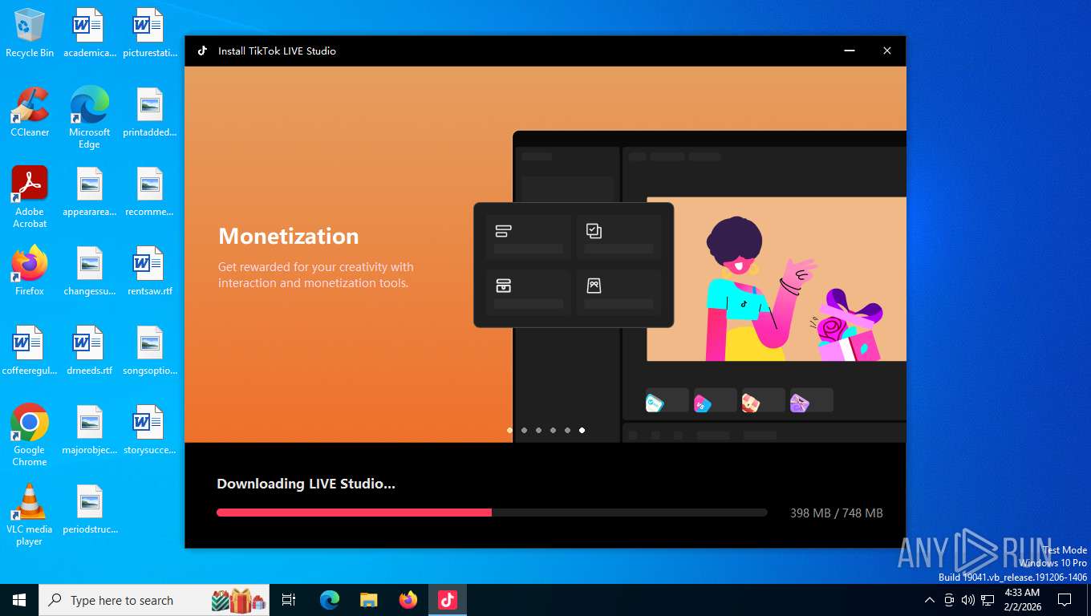The height and width of the screenshot is (616, 1091).
Task: Open Task View on the taskbar
Action: [x=289, y=600]
